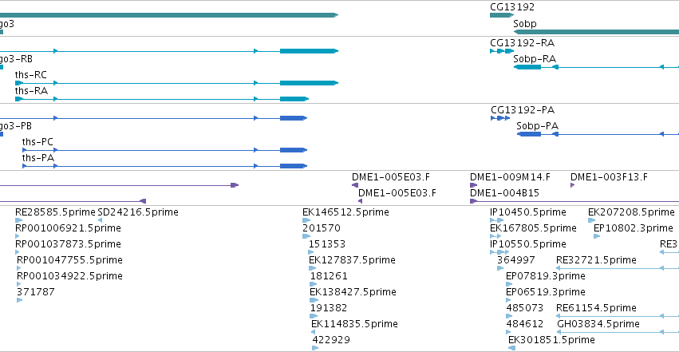Viewport: 679px width, 352px height.
Task: Click the DME1-009M14.F purple arrow glyph
Action: (473, 185)
